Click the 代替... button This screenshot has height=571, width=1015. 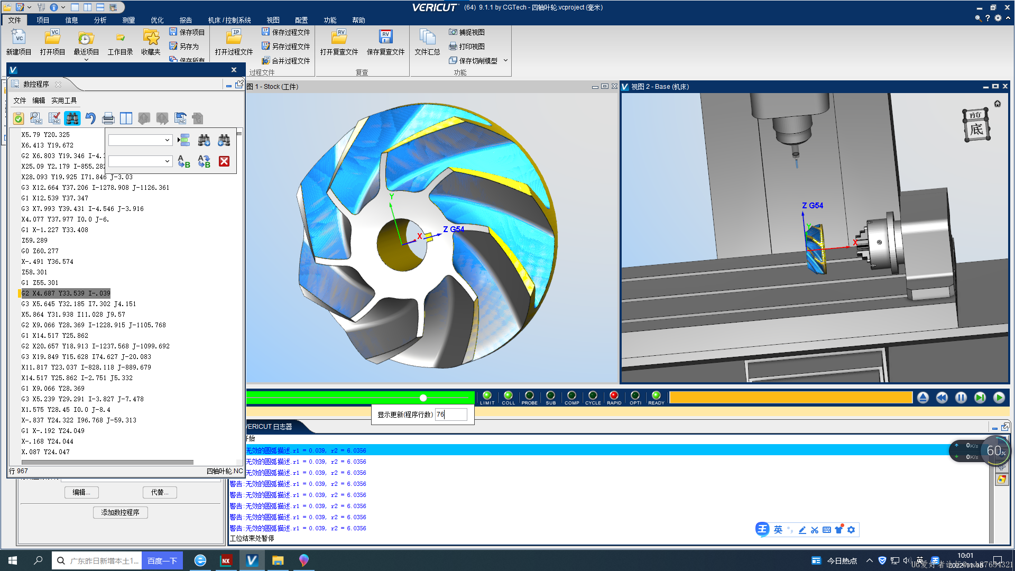pos(160,492)
